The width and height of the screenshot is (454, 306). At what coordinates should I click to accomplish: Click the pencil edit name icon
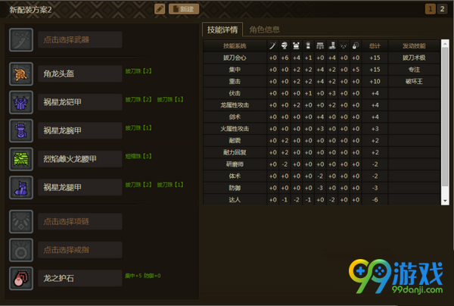click(x=160, y=9)
